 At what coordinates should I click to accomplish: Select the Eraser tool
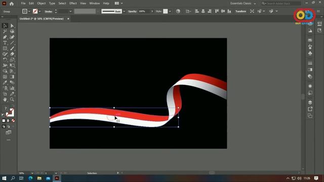click(12, 54)
